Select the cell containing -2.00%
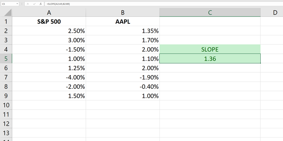This screenshot has width=283, height=141. click(x=49, y=87)
